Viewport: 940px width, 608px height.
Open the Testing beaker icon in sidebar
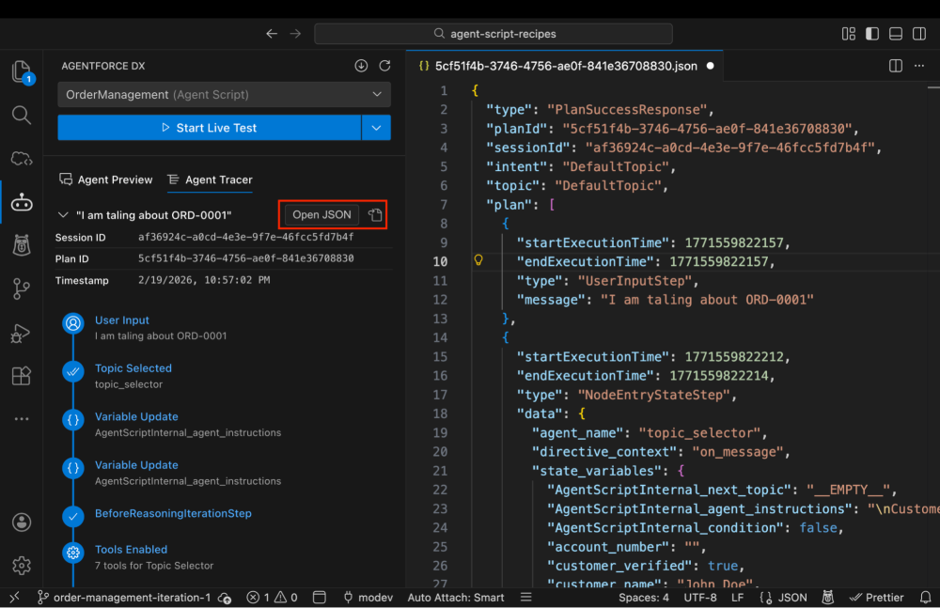pyautogui.click(x=21, y=244)
